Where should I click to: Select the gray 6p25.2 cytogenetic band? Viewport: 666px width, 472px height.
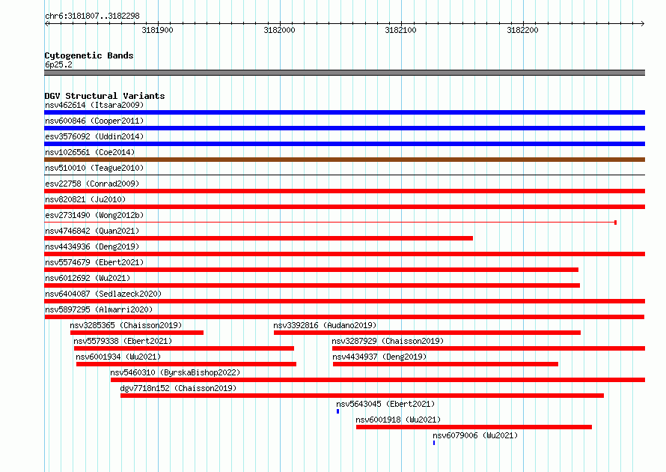click(x=344, y=73)
